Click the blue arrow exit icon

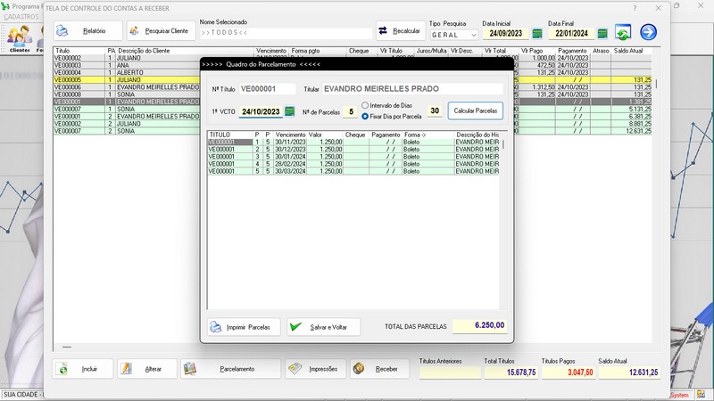[x=648, y=33]
